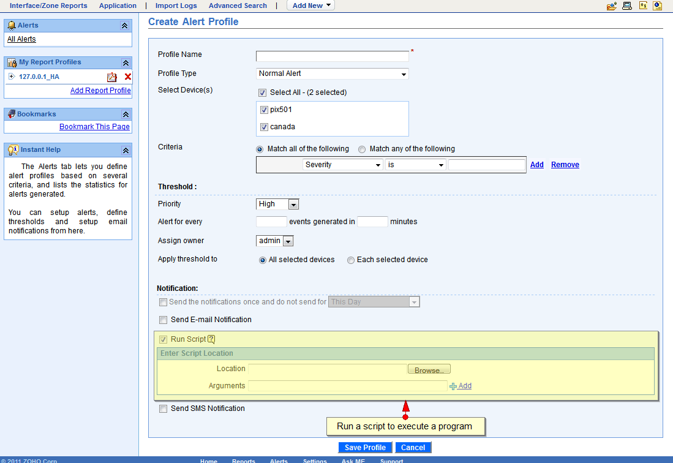
Task: Click the Add arguments plus icon
Action: 453,386
